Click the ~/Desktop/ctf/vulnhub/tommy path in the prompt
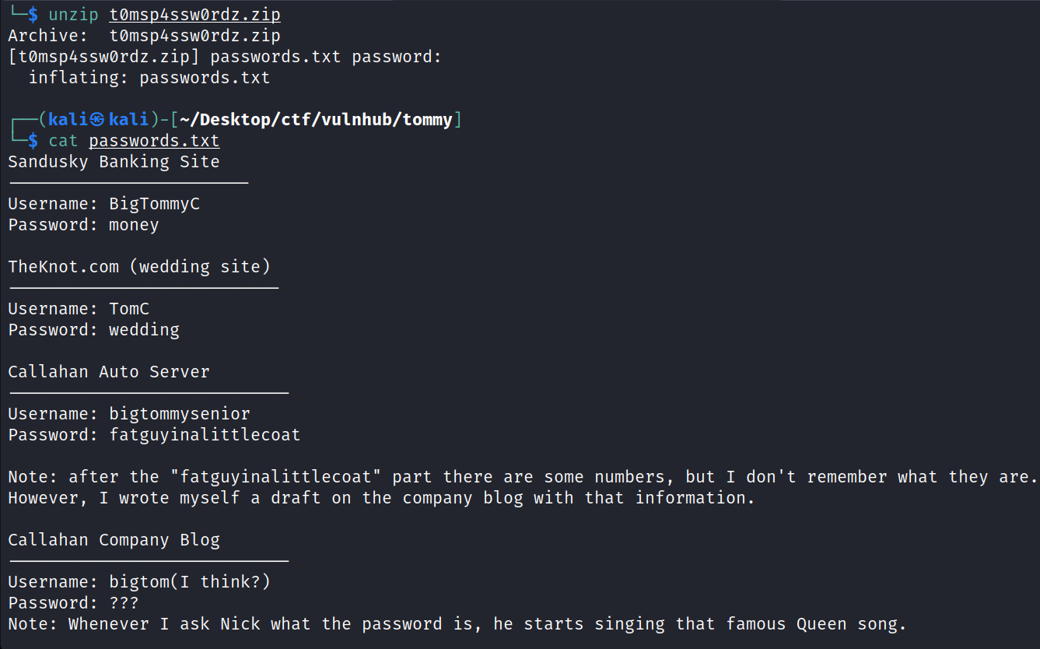 tap(317, 120)
